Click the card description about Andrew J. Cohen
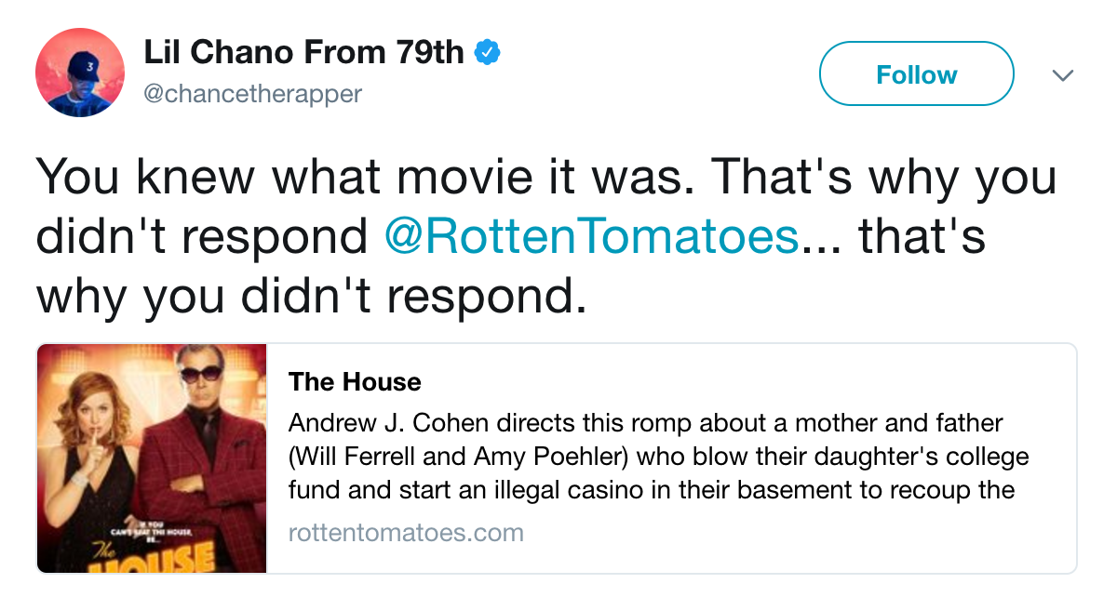This screenshot has width=1117, height=597. [x=659, y=457]
